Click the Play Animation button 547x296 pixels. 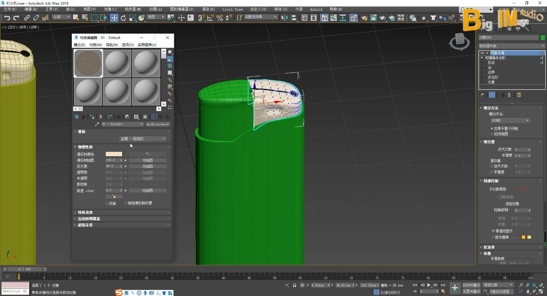[429, 285]
